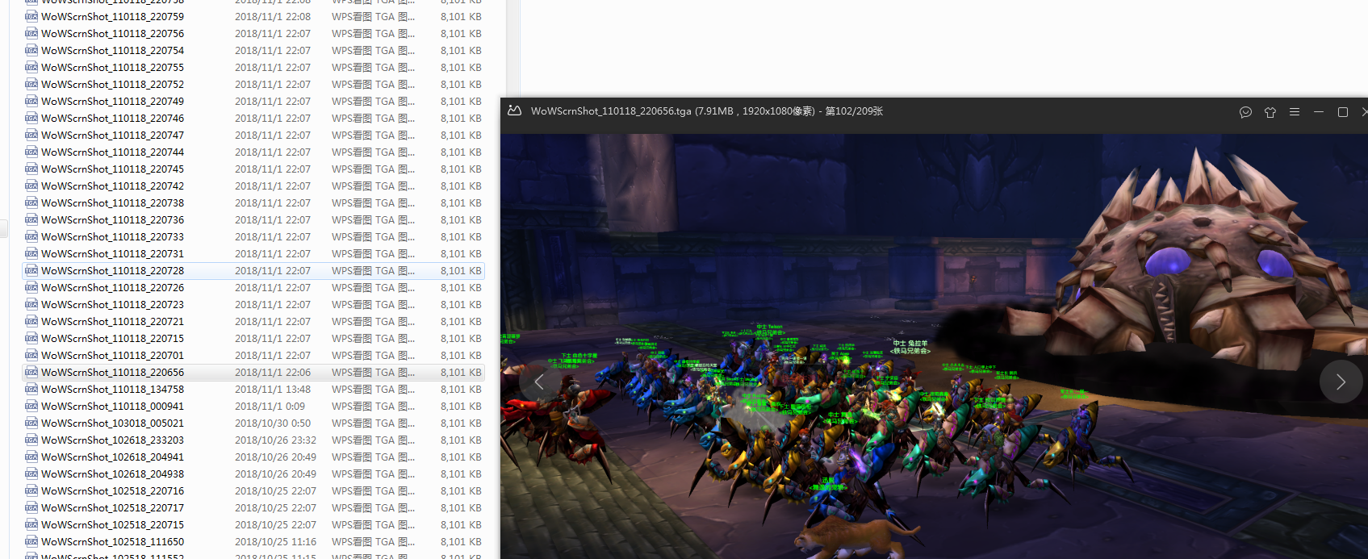Click the WPS image viewer logo icon
The image size is (1368, 559).
514,111
